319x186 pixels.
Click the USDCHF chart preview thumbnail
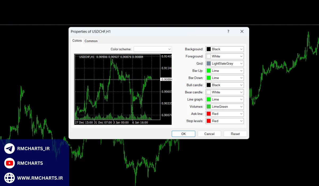(x=123, y=89)
